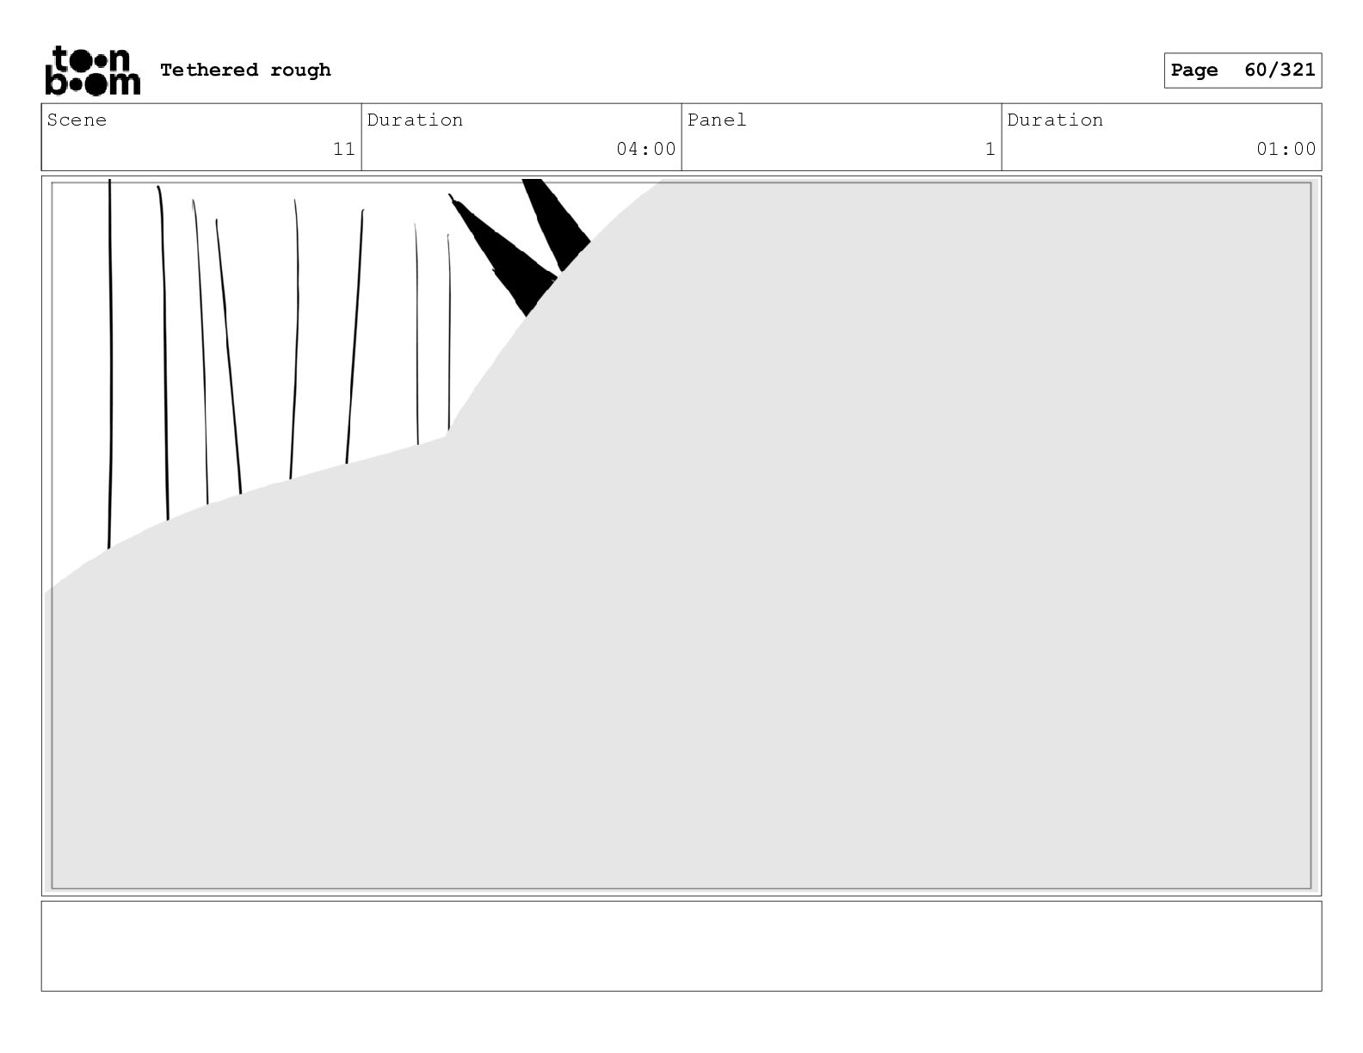Screen dimensions: 1363x1053
Task: Click the Toon Boom logo
Action: [x=92, y=70]
